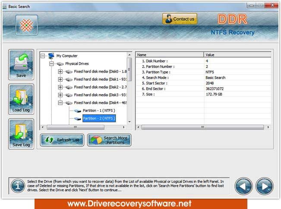Viewport: 281px width, 209px height.
Task: Proceed with the Next right arrow button
Action: click(265, 186)
